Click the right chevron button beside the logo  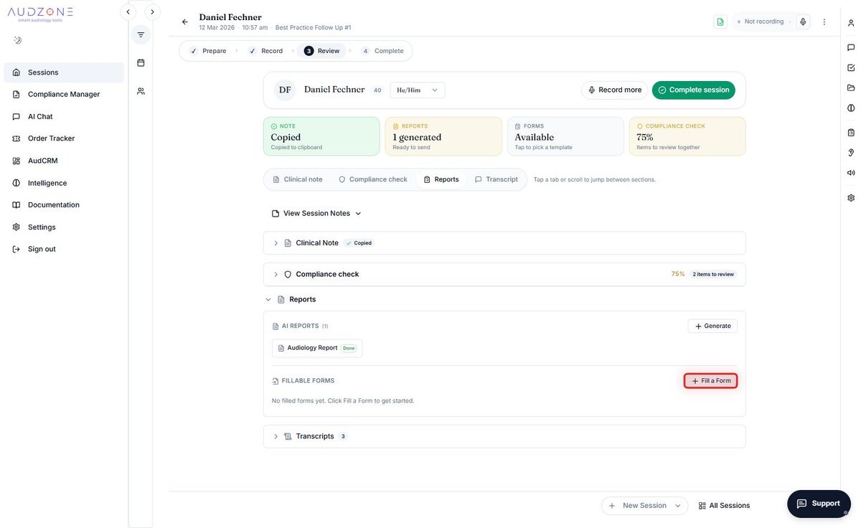coord(152,11)
